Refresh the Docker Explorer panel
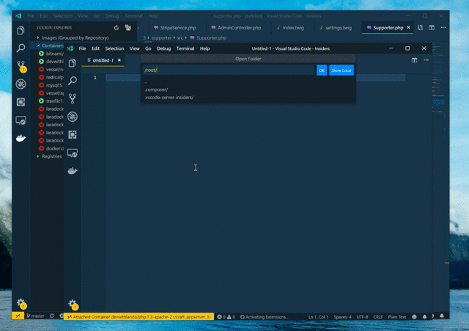This screenshot has width=469, height=331. point(116,27)
